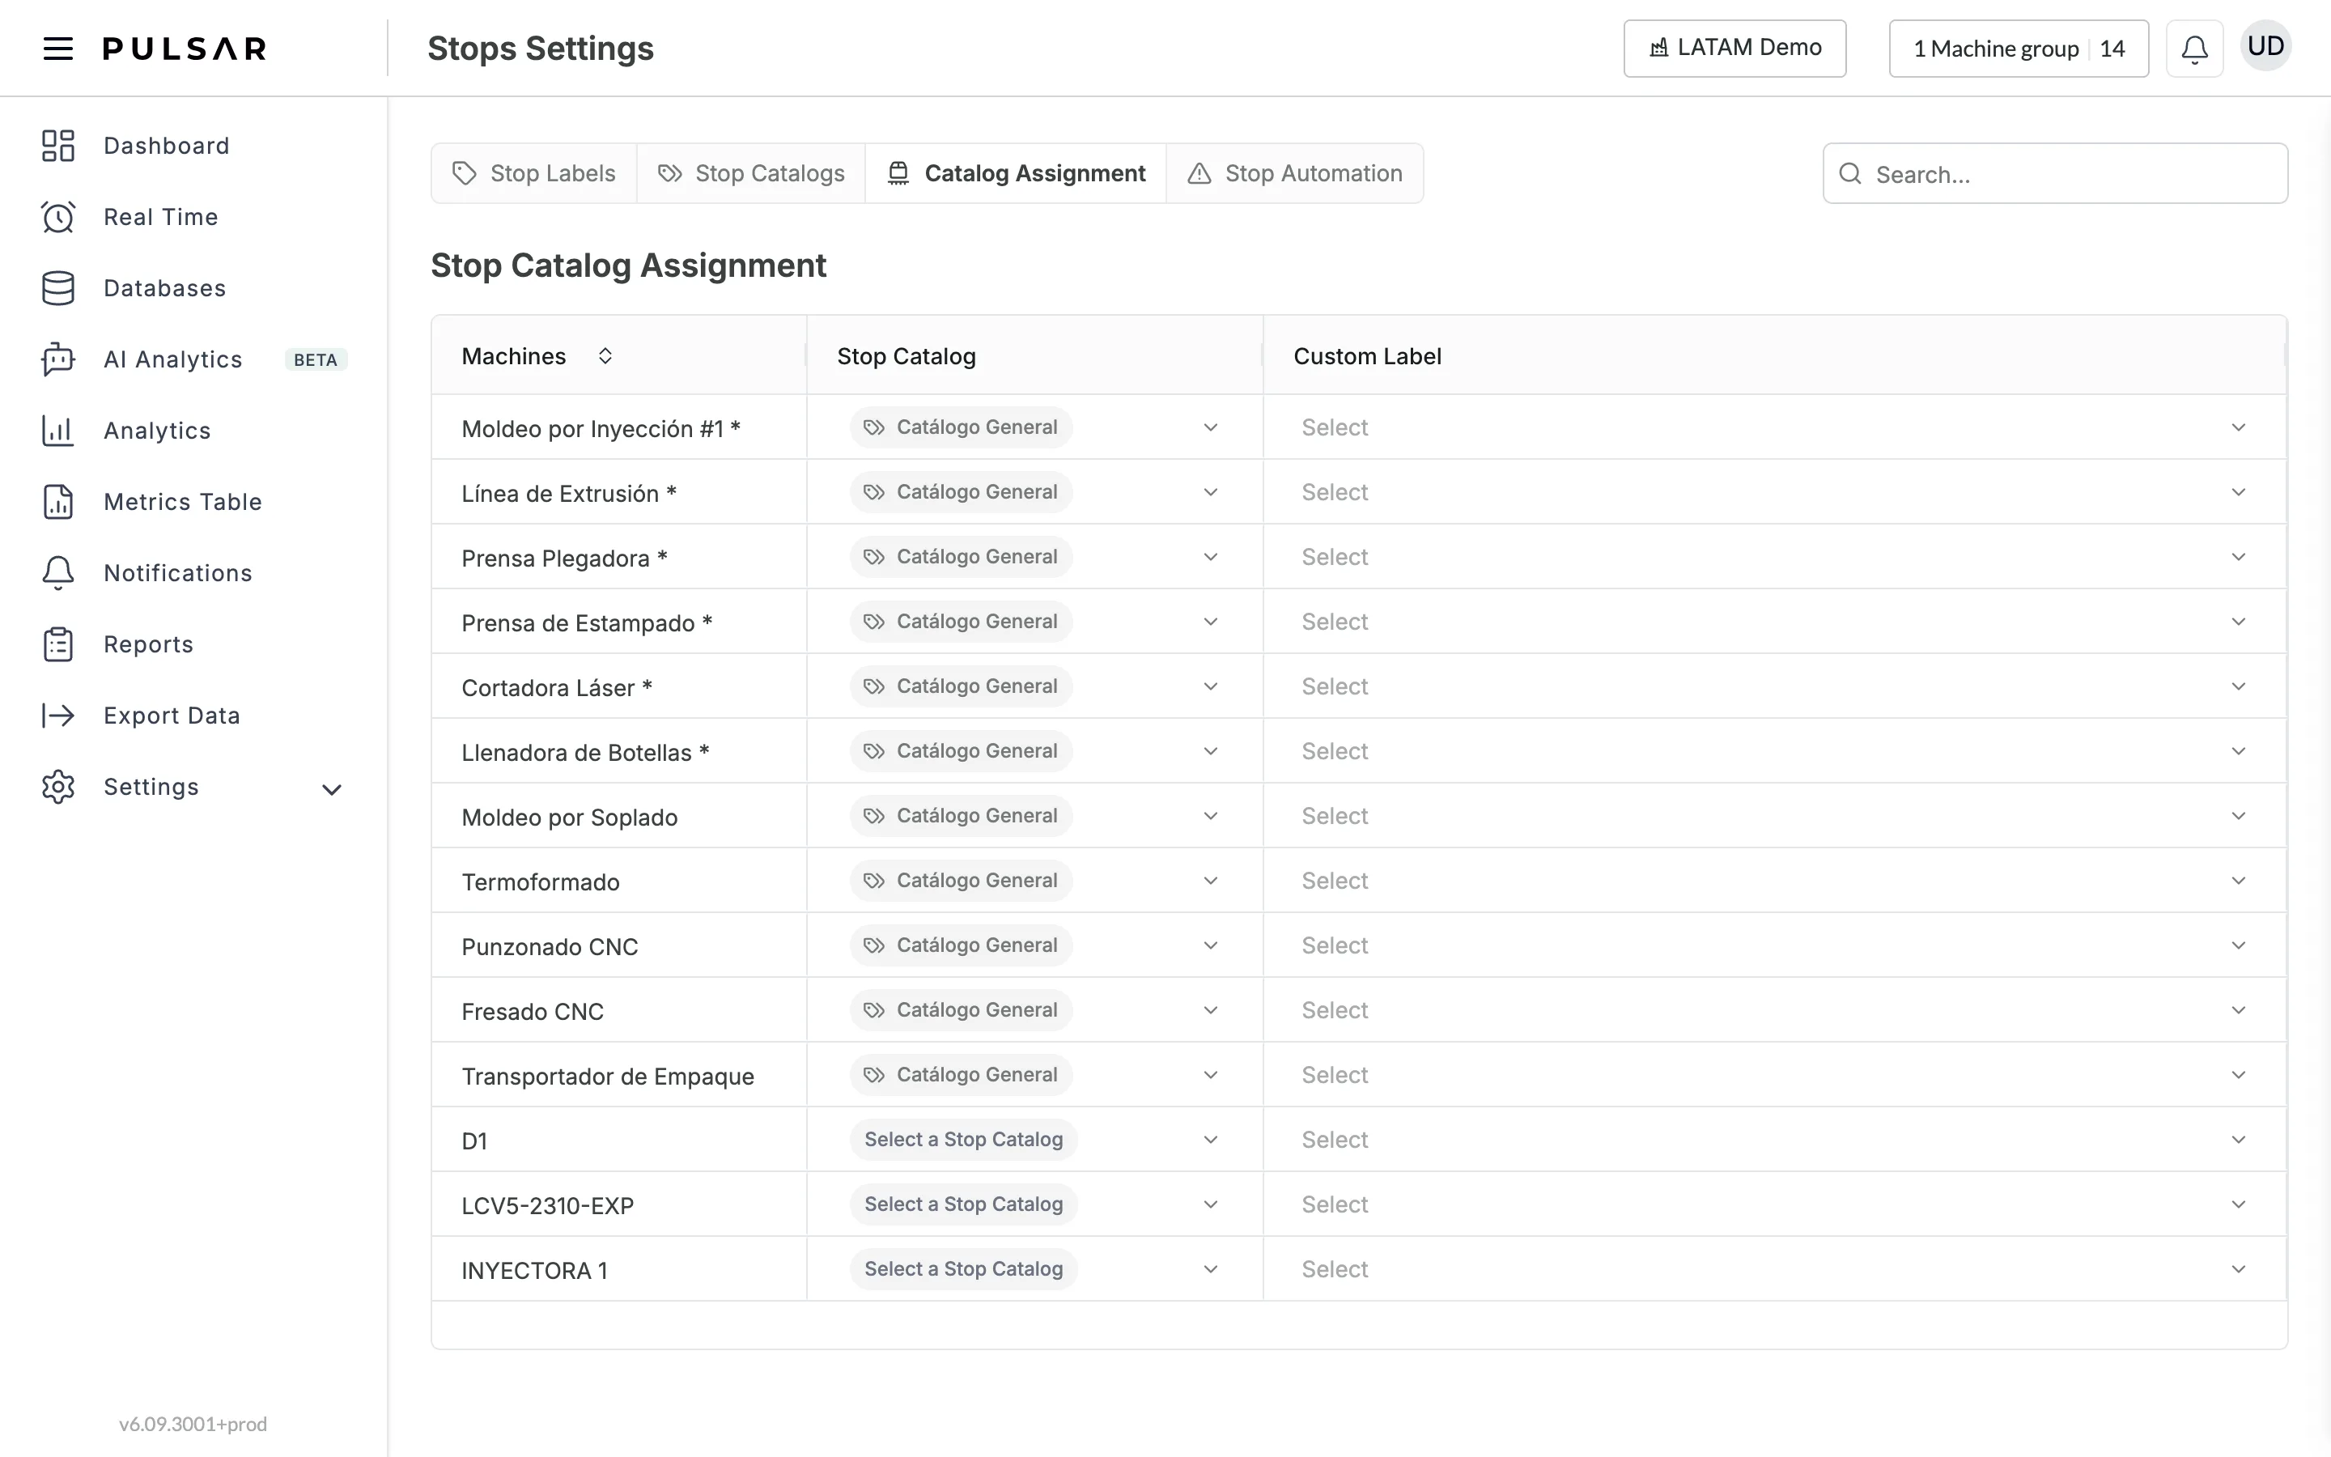Open Stop Catalog dropdown for INYECTORA 1
The height and width of the screenshot is (1457, 2331).
1034,1269
